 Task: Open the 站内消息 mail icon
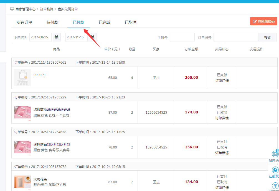pyautogui.click(x=275, y=154)
